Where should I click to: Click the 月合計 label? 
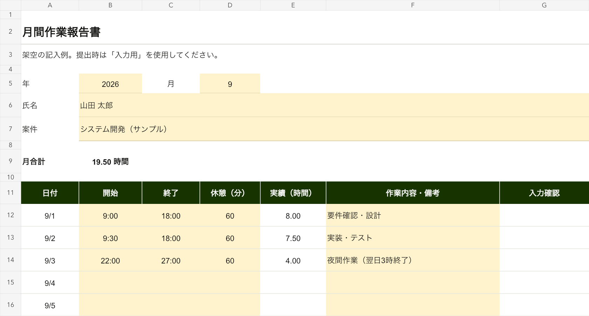coord(34,162)
